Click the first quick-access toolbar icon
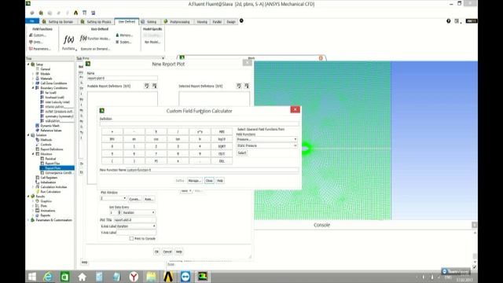The width and height of the screenshot is (503, 283). 32,13
